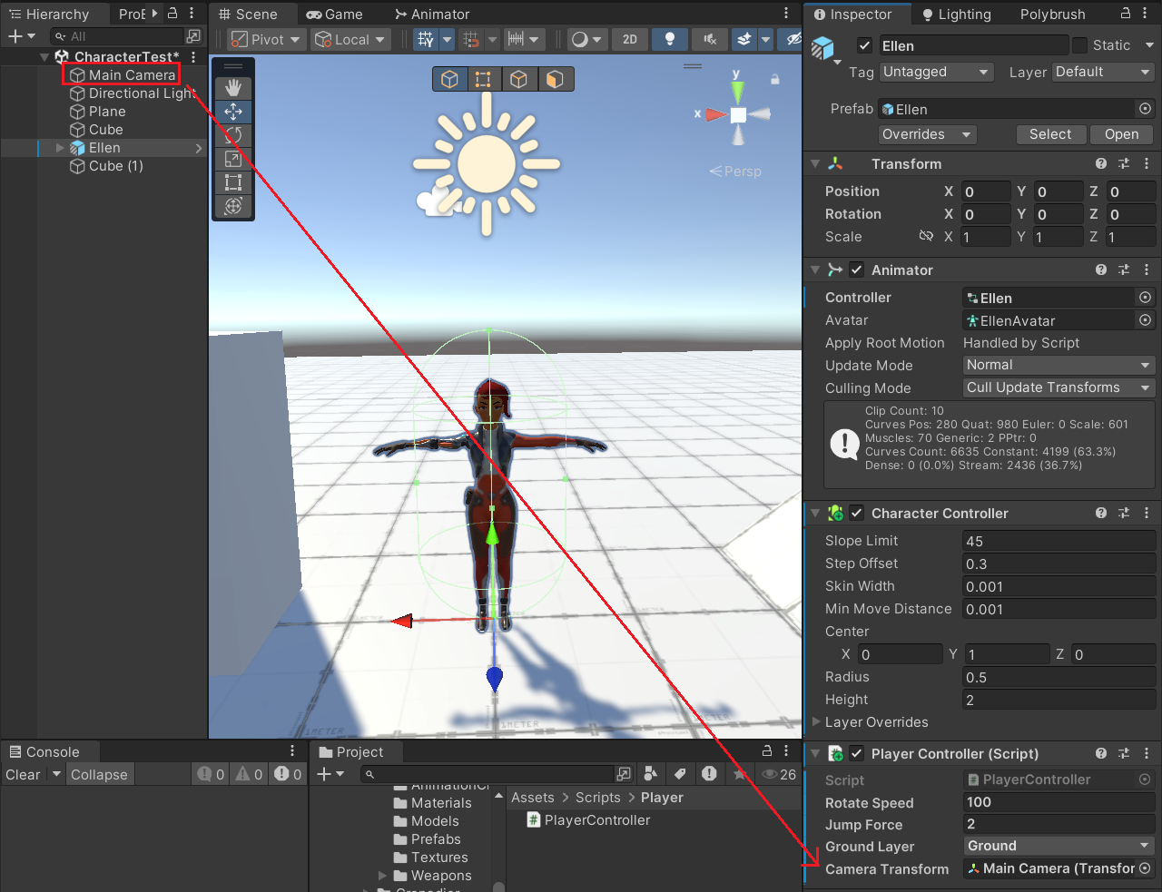Image resolution: width=1162 pixels, height=892 pixels.
Task: Open prefab Overrides dropdown
Action: coord(928,134)
